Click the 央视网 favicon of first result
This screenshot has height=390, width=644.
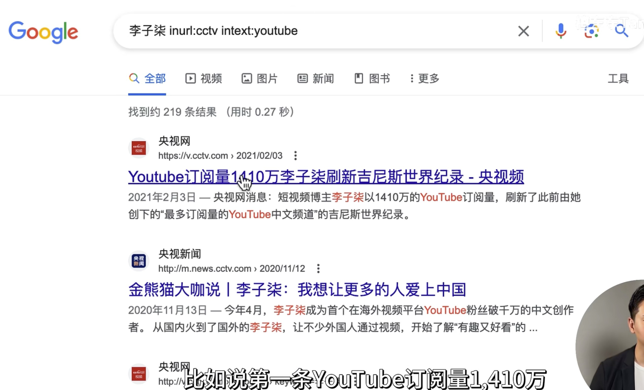coord(138,148)
